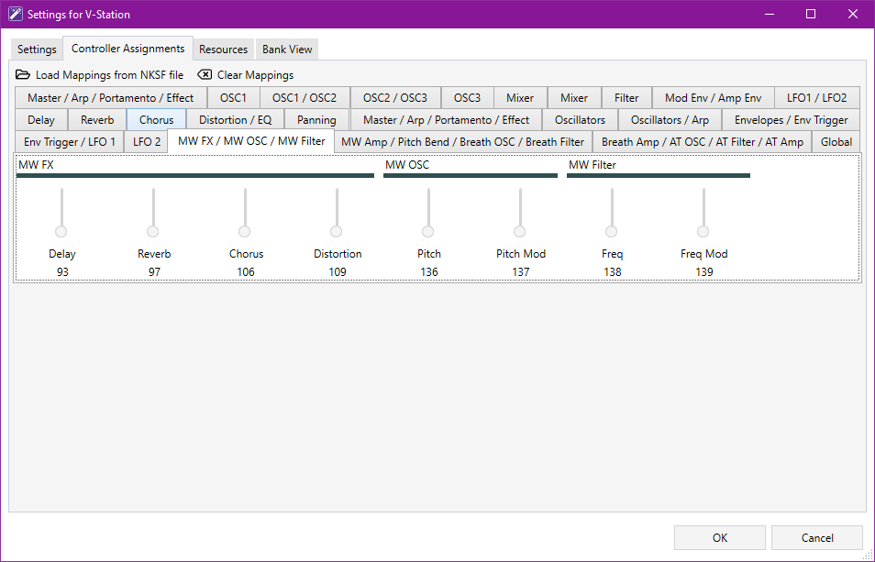Close the Settings for V-Station window

pos(853,14)
